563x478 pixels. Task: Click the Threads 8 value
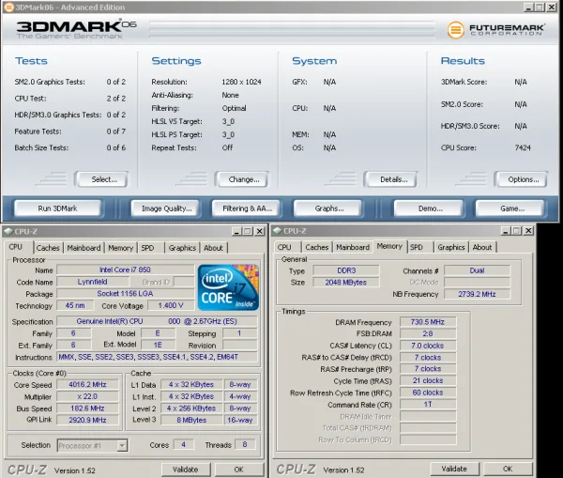tap(245, 444)
